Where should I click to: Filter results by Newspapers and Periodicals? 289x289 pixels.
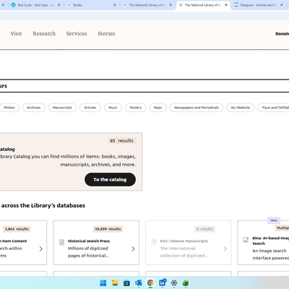pyautogui.click(x=197, y=108)
